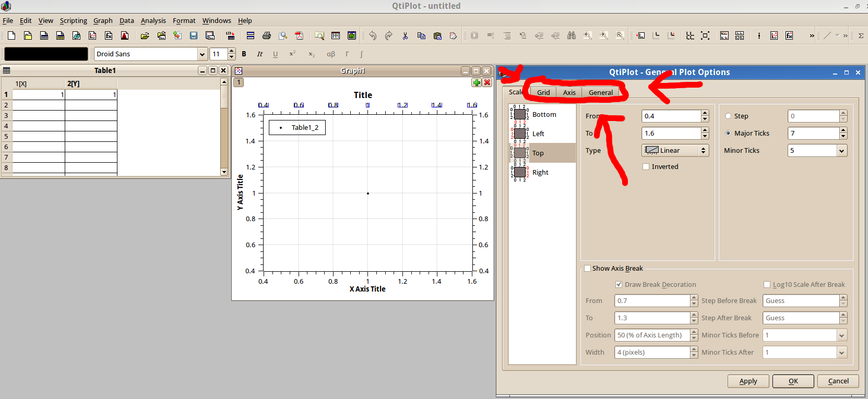
Task: Click the green plus add layer icon
Action: pyautogui.click(x=477, y=82)
